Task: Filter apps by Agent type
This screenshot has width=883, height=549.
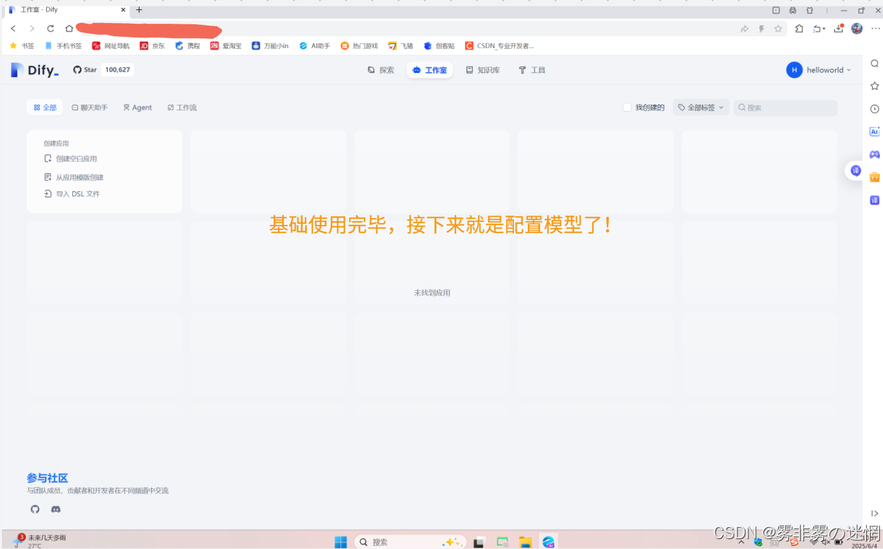Action: tap(137, 108)
